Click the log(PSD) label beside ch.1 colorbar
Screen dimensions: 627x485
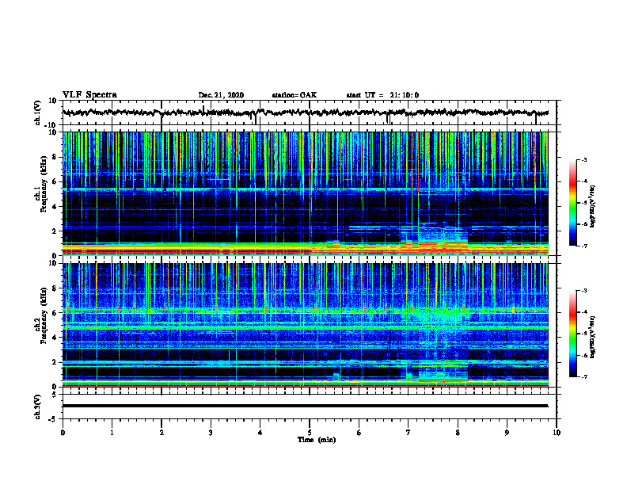593,206
